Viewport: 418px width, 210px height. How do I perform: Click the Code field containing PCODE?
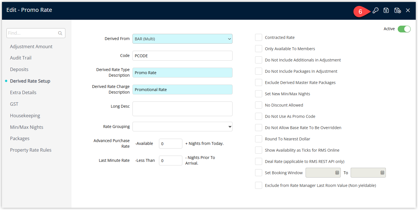(x=182, y=56)
